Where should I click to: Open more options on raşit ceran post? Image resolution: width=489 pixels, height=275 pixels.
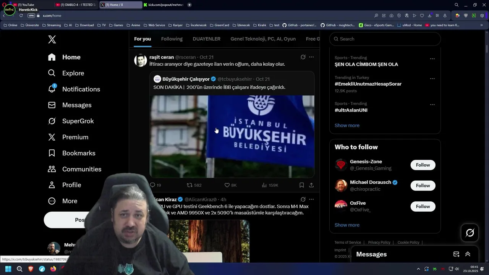tap(311, 57)
